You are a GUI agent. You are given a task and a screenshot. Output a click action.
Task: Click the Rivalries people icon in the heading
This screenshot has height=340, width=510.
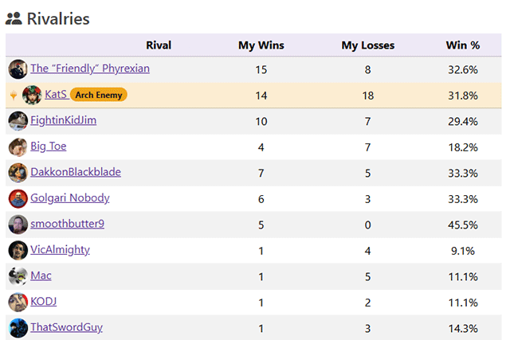pyautogui.click(x=14, y=18)
